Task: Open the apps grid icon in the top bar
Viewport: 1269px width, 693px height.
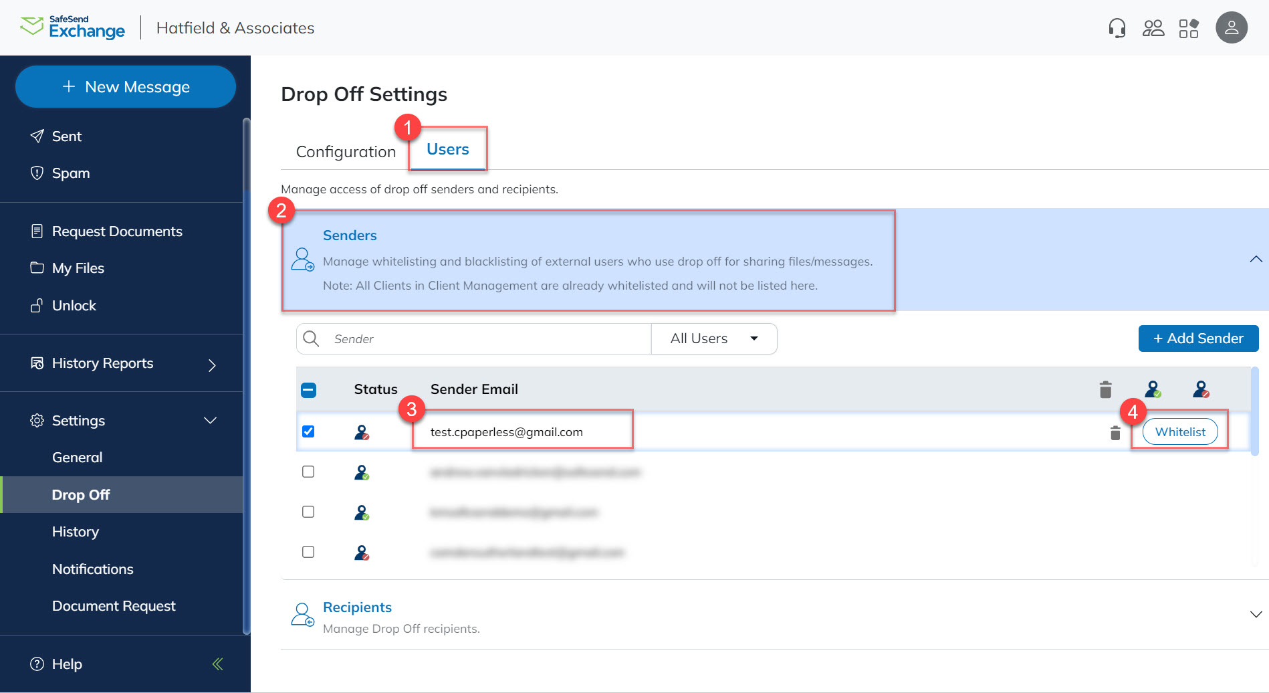Action: coord(1189,27)
